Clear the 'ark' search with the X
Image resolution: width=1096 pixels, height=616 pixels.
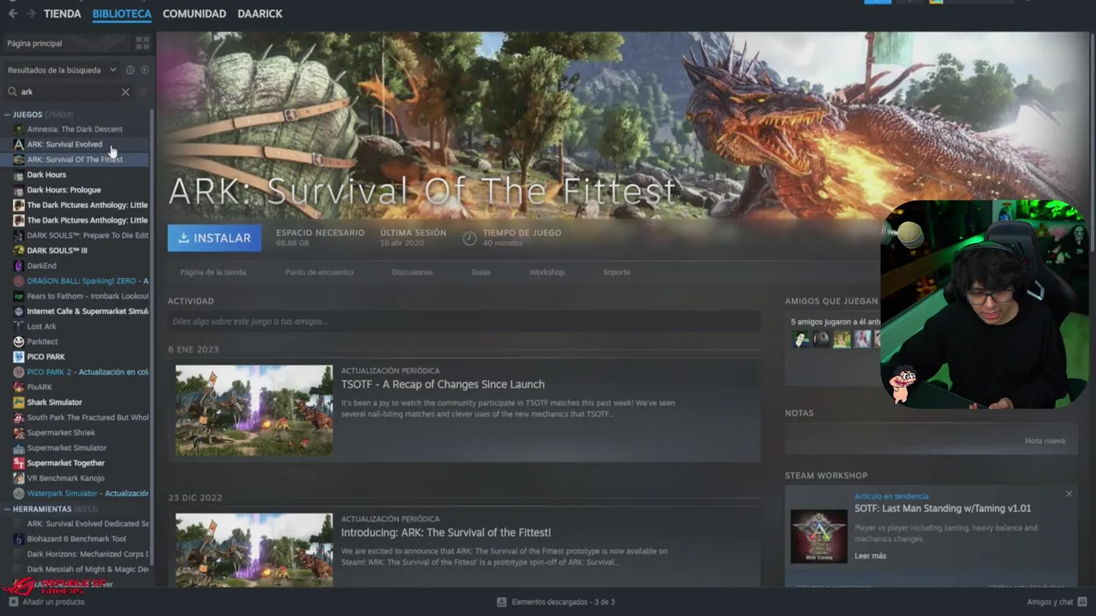click(125, 92)
